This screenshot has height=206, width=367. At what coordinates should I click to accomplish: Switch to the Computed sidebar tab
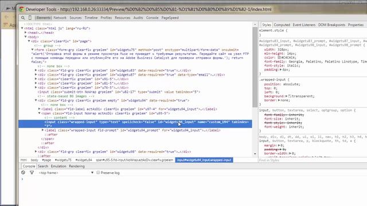pyautogui.click(x=282, y=25)
